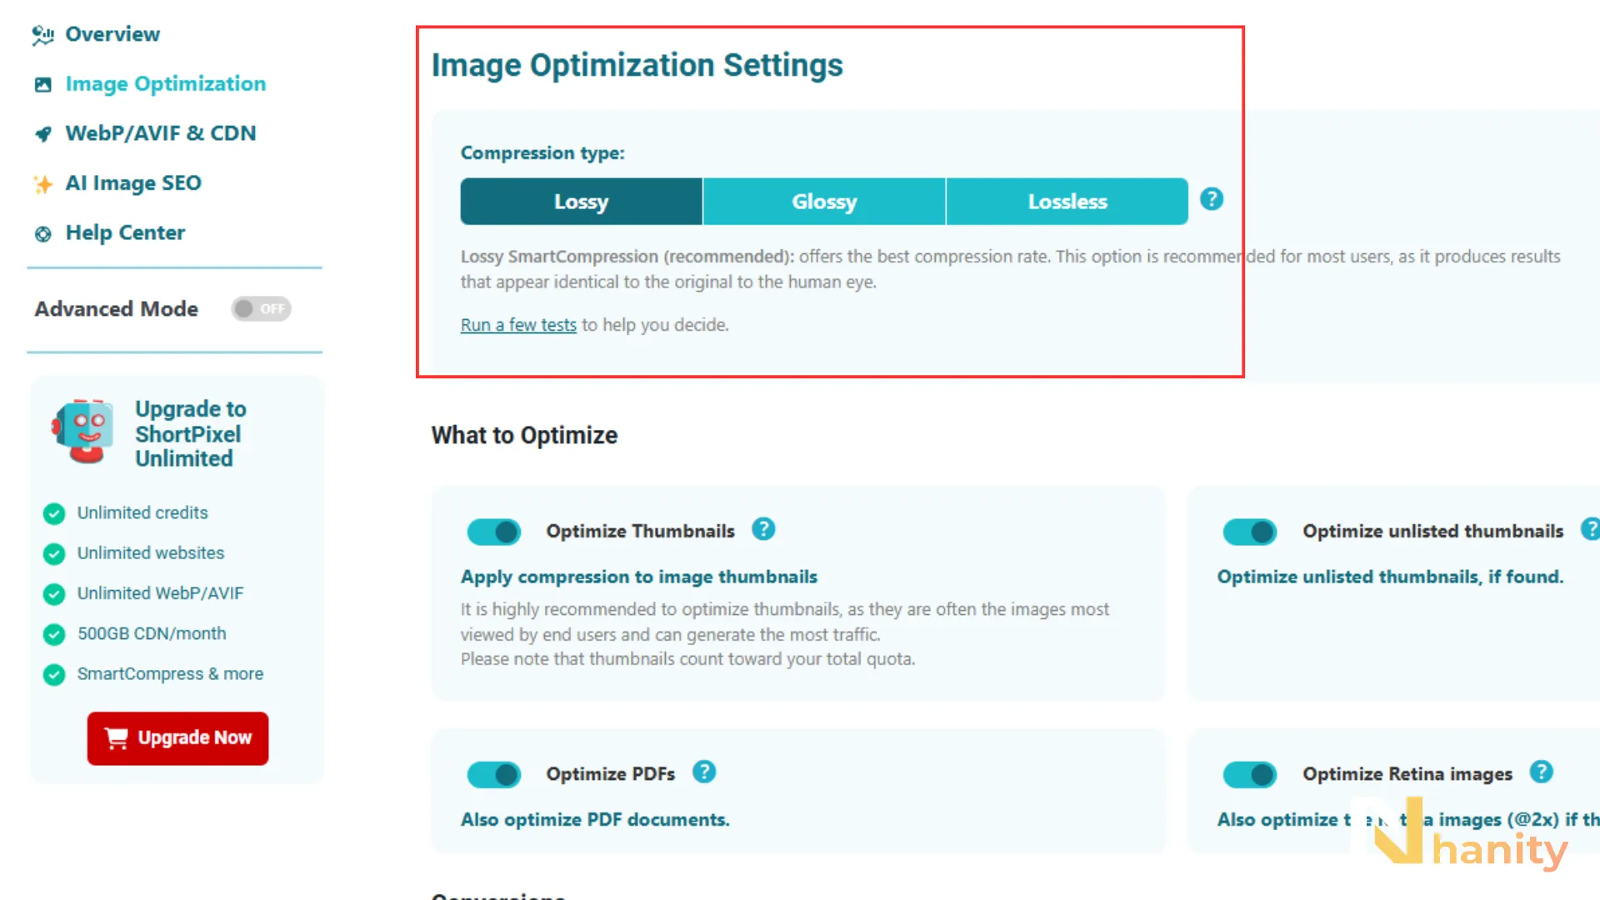Open help icon next to Optimize PDFs
1600x900 pixels.
tap(704, 772)
